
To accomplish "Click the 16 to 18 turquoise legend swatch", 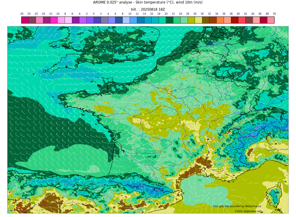I will [x=155, y=20].
